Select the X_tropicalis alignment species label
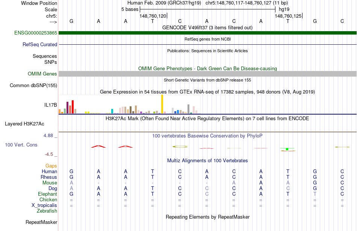357x231 pixels. coord(44,205)
